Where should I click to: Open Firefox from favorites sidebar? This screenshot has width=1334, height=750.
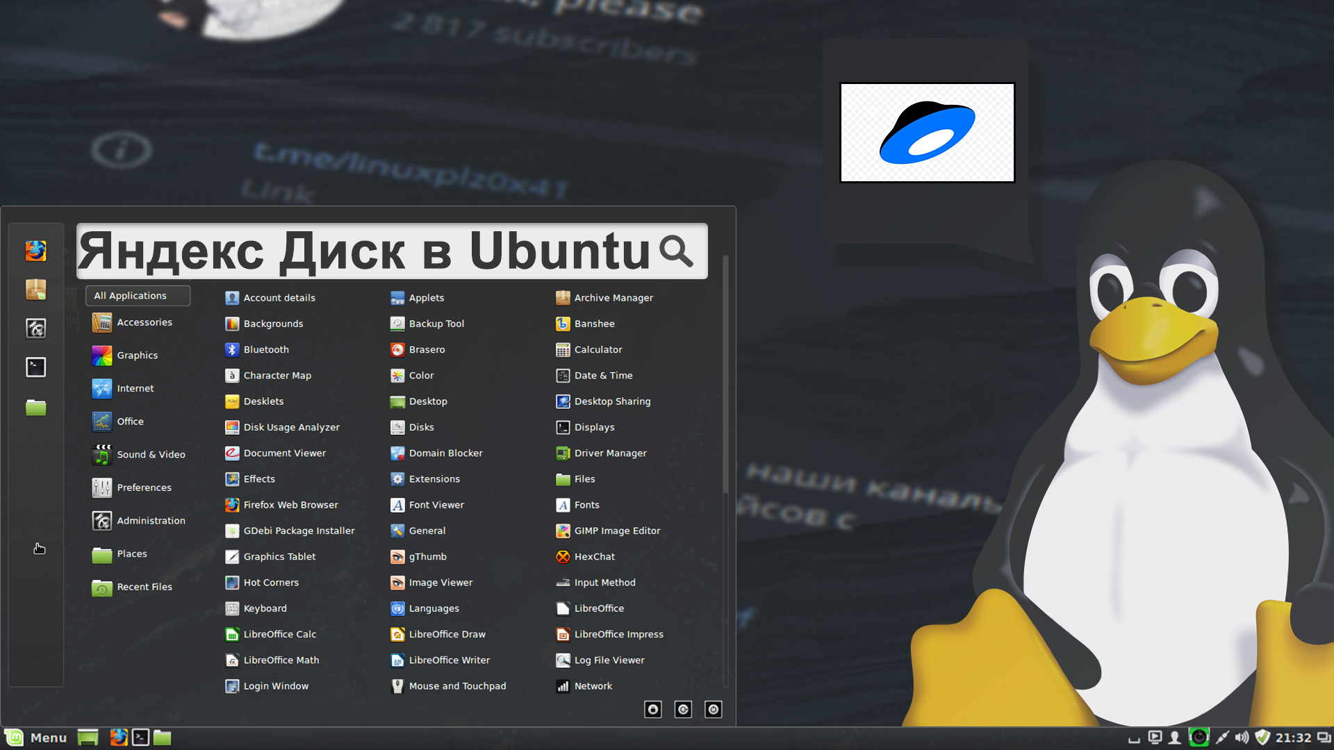[x=36, y=251]
